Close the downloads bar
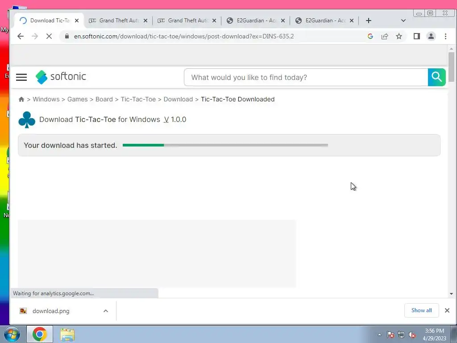Viewport: 457px width, 343px height. [x=447, y=310]
